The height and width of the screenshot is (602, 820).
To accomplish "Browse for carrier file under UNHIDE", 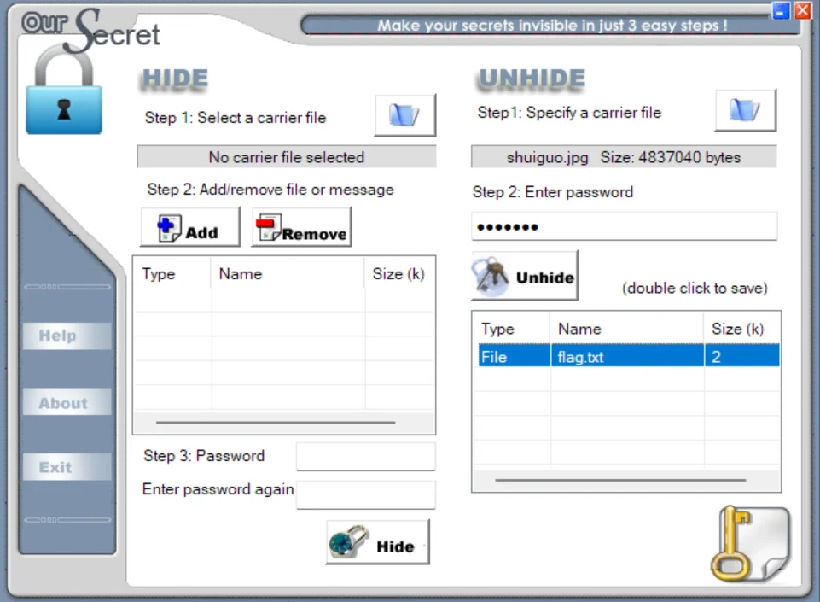I will 745,110.
